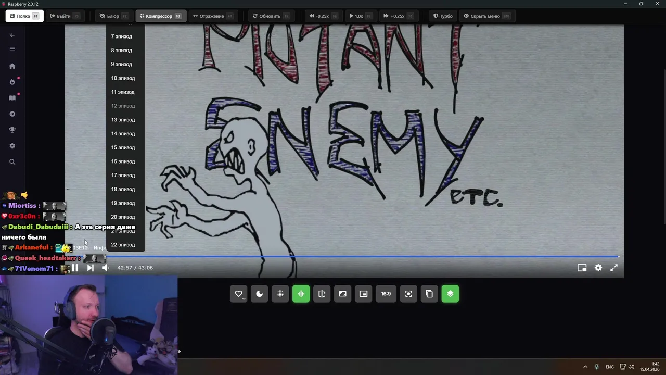This screenshot has width=666, height=375.
Task: Click the aspect-fit frame button
Action: [343, 294]
